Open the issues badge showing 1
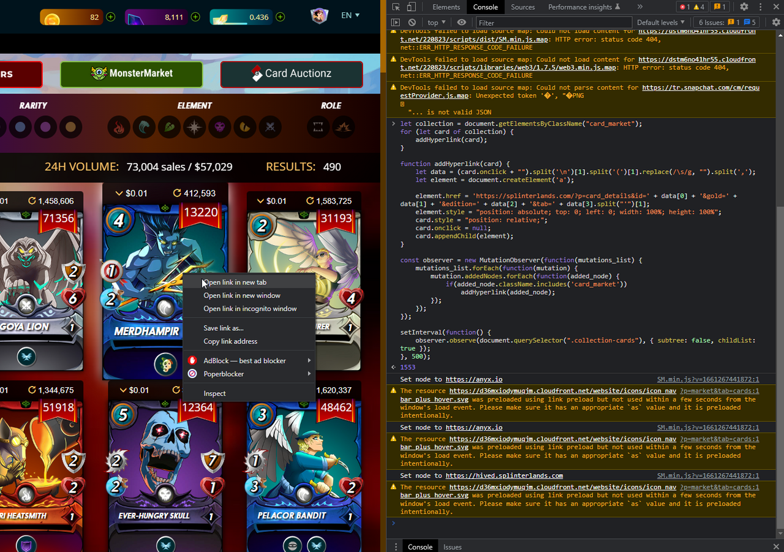Screen dimensions: 784x552 point(720,7)
